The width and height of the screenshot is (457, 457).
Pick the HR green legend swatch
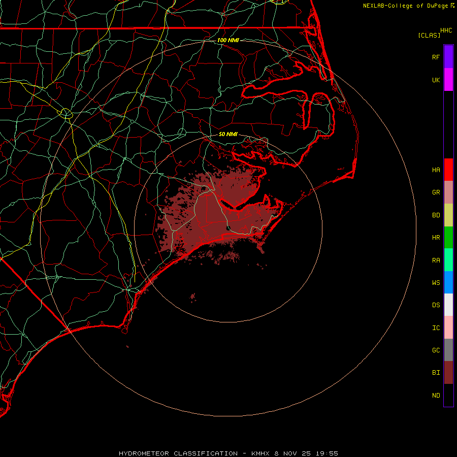pos(448,238)
